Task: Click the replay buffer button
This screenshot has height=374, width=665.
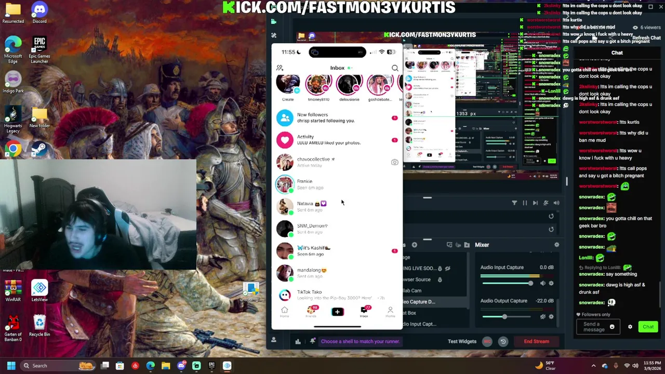Action: click(503, 341)
